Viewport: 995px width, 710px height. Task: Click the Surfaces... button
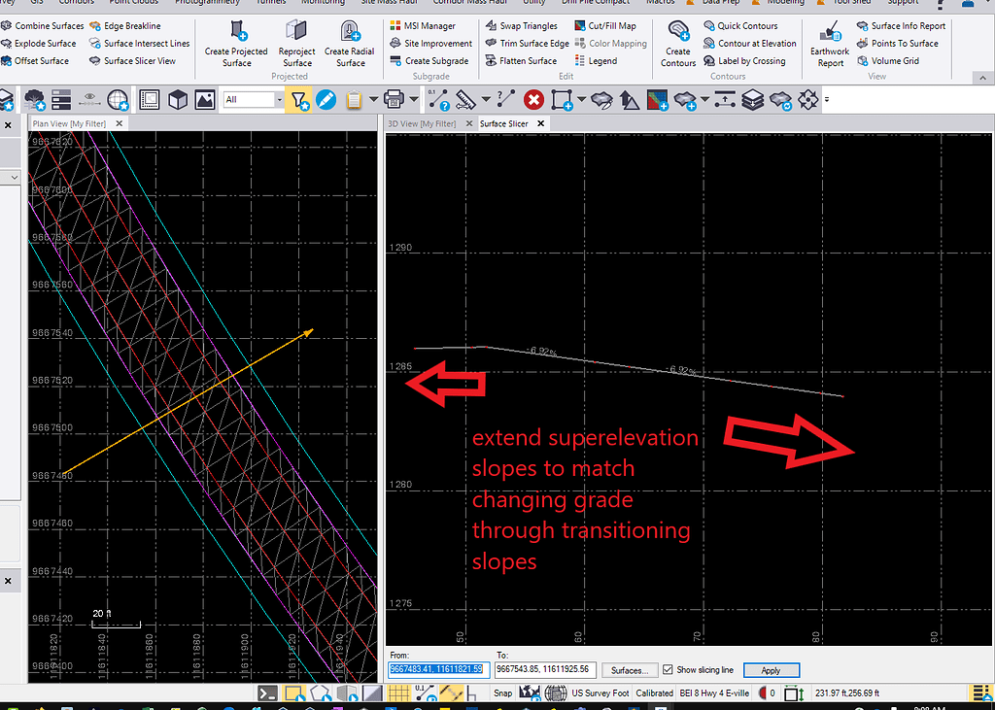pyautogui.click(x=629, y=669)
